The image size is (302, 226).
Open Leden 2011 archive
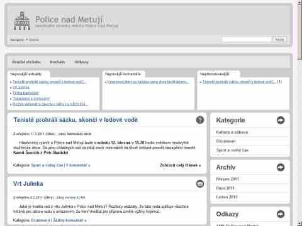pos(226,197)
